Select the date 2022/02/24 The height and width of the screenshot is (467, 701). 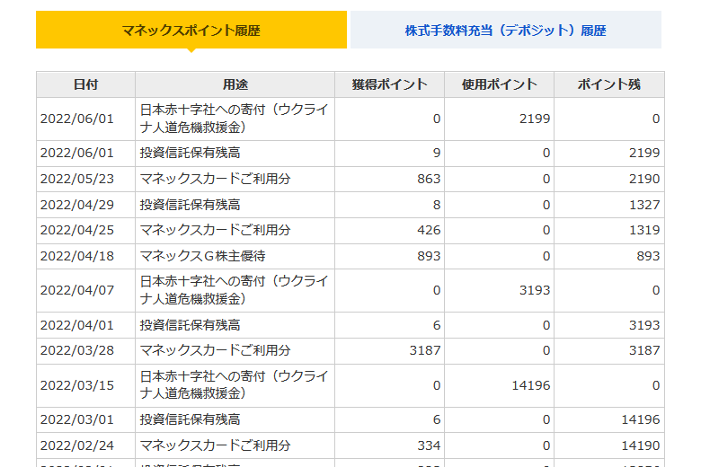pos(77,445)
